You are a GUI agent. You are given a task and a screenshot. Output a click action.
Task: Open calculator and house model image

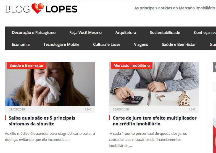pos(154,84)
